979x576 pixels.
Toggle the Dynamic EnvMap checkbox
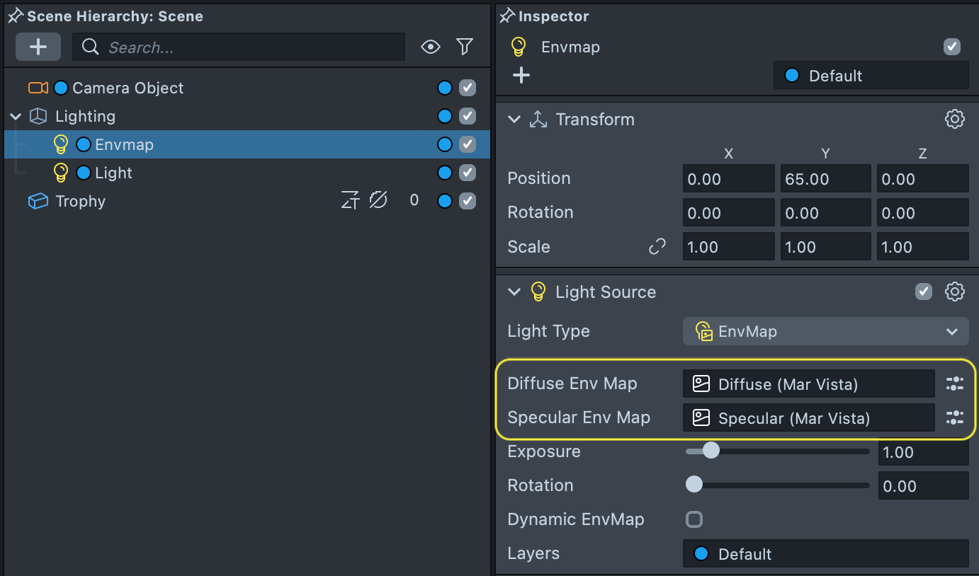(694, 519)
